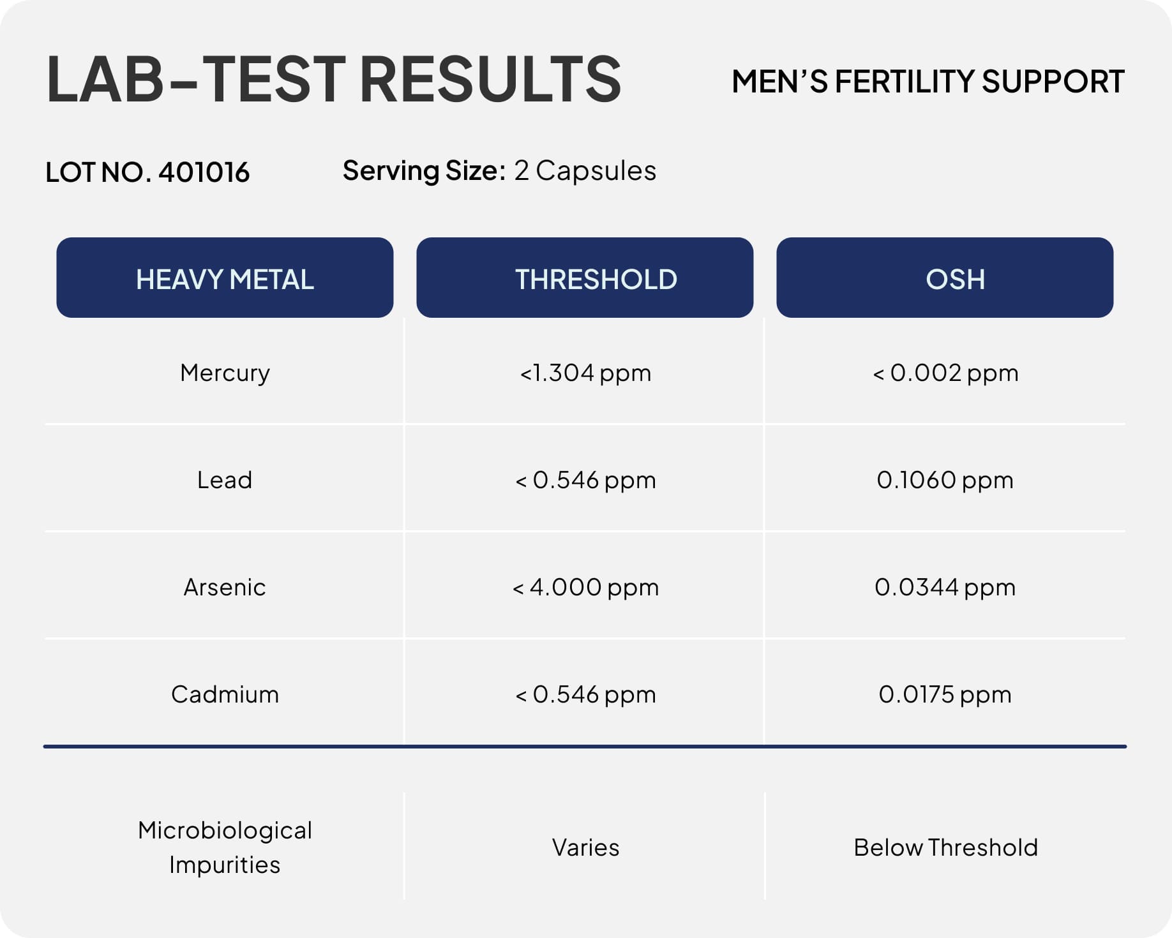Click Arsenic OSH result 0.0344 ppm
The height and width of the screenshot is (938, 1172).
pyautogui.click(x=945, y=587)
